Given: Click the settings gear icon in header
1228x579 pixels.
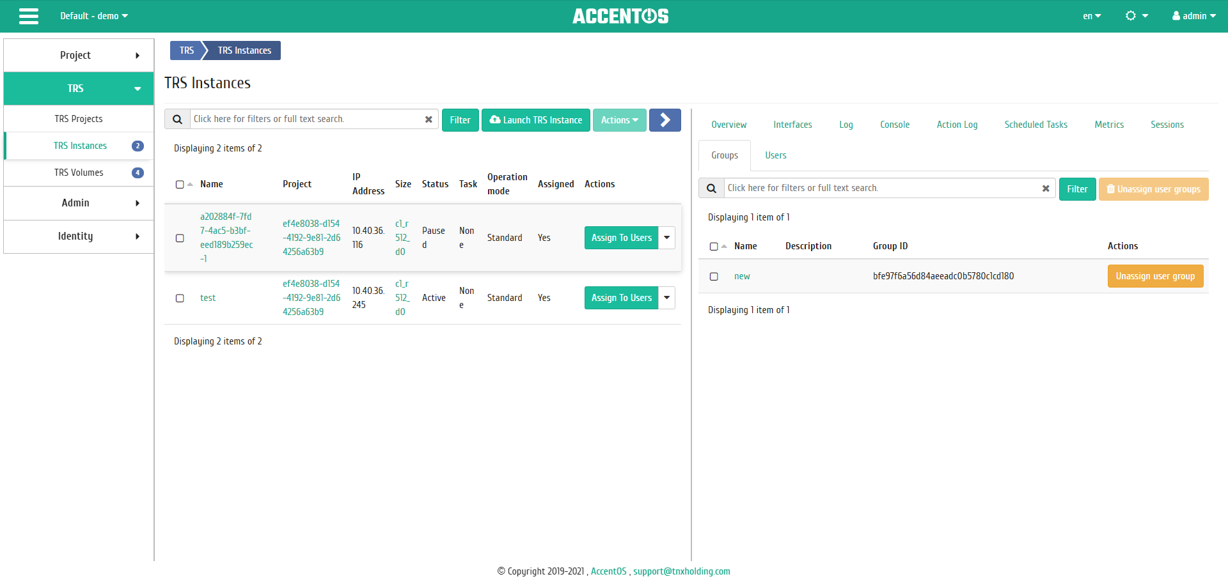Looking at the screenshot, I should coord(1131,16).
